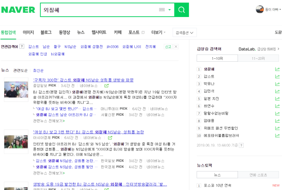Click the help icon beside ranking timestamp
The image size is (282, 190).
click(x=241, y=145)
